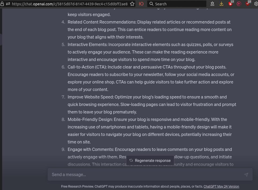Click the red Ю extension icon
The width and height of the screenshot is (258, 190).
point(141,4)
